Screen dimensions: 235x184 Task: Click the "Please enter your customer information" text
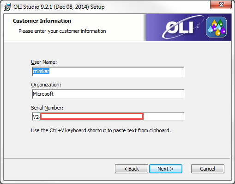coord(62,31)
